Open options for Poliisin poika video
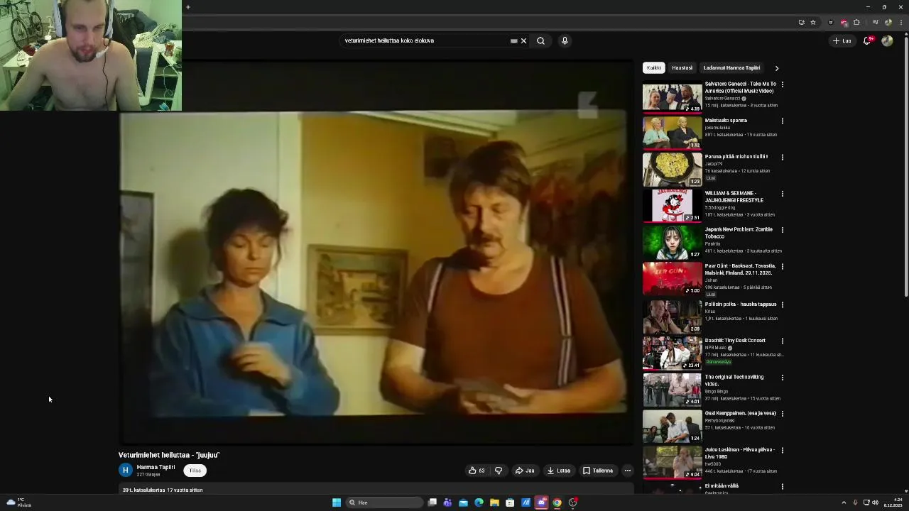 click(783, 305)
